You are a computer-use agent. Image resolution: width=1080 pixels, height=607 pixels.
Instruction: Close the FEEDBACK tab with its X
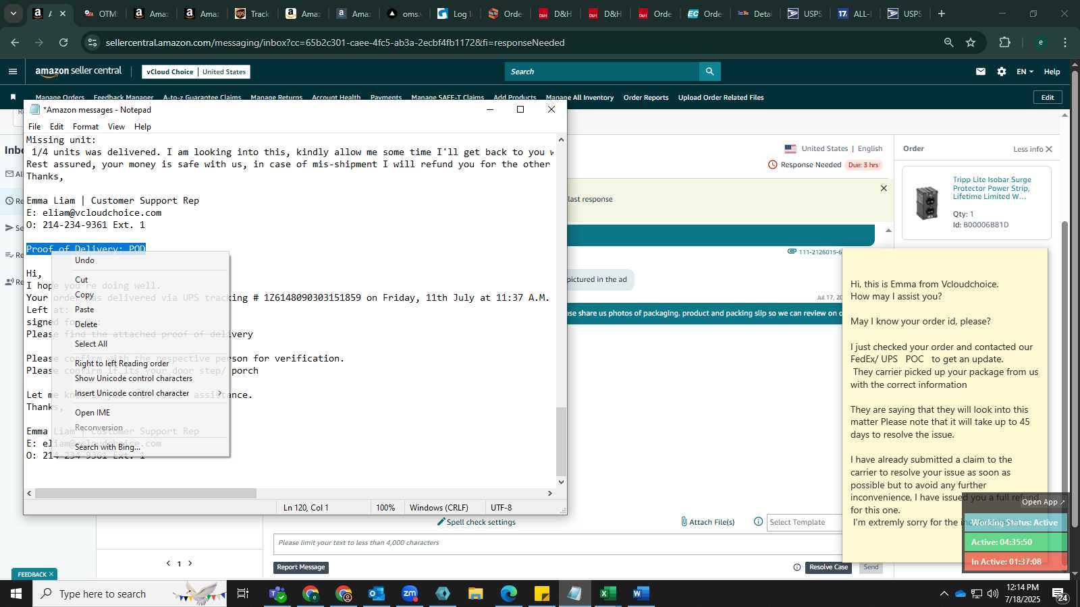pos(51,574)
